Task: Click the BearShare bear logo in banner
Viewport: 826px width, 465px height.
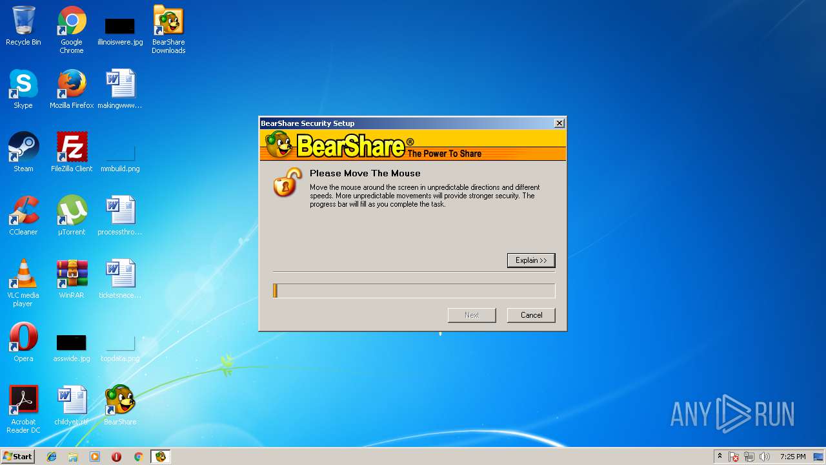Action: click(279, 145)
